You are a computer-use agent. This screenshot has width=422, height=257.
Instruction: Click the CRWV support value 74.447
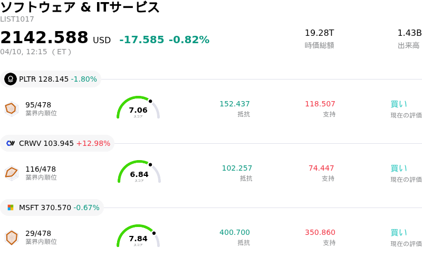tap(321, 168)
